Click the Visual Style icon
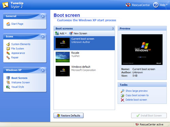This screenshot has height=127, width=170. click(x=8, y=87)
